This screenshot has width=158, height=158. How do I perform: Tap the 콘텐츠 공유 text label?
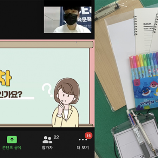point(12,147)
